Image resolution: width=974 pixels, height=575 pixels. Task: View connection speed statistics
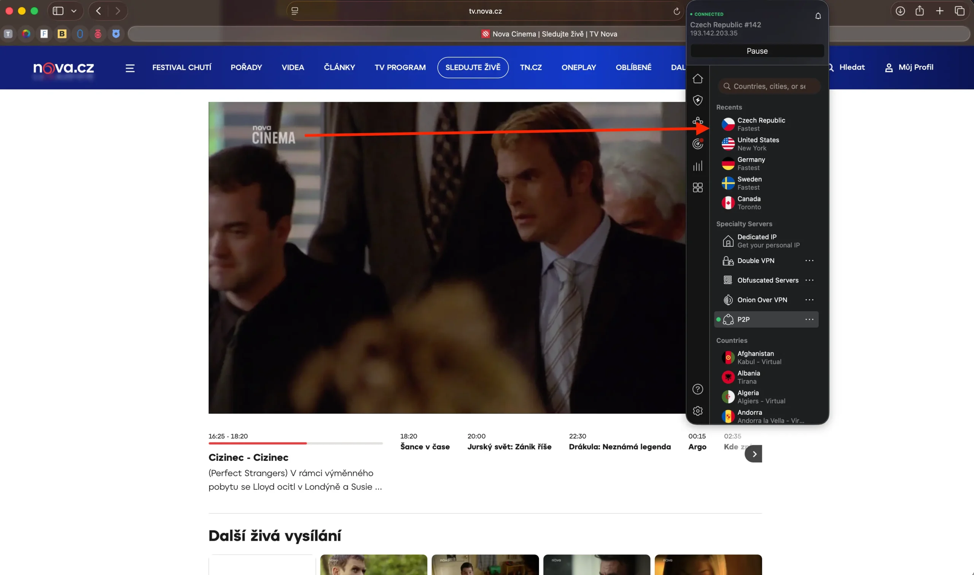(x=698, y=166)
